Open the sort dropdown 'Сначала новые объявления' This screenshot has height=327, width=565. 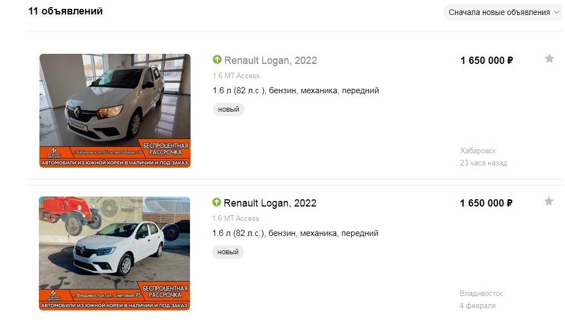503,12
